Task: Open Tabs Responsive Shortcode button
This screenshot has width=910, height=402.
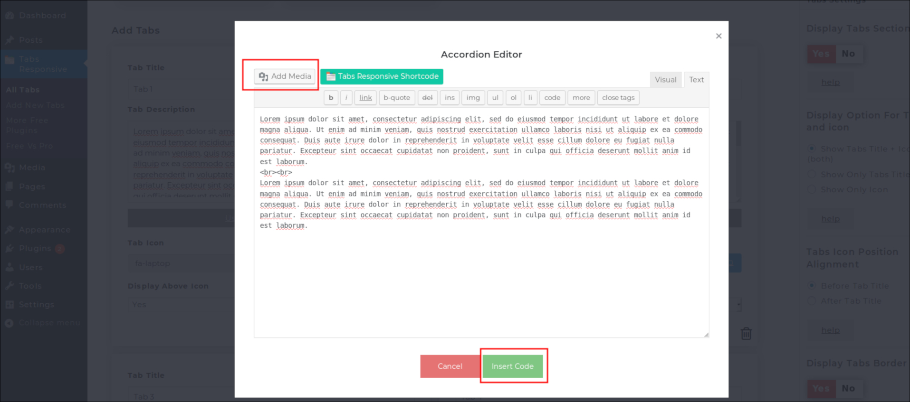Action: point(382,76)
